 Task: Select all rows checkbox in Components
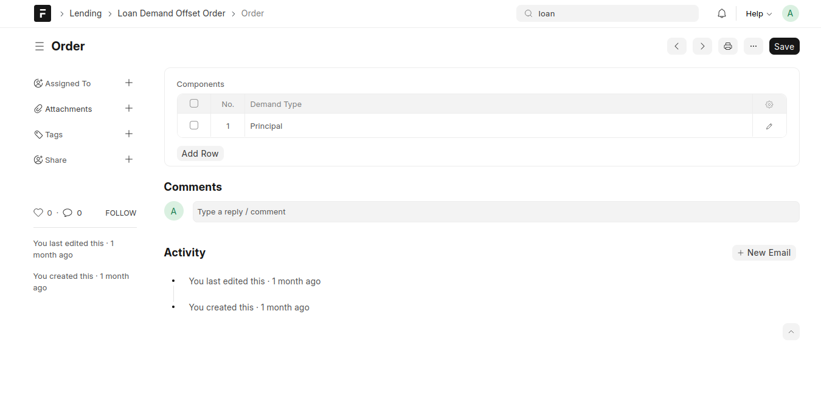click(194, 103)
